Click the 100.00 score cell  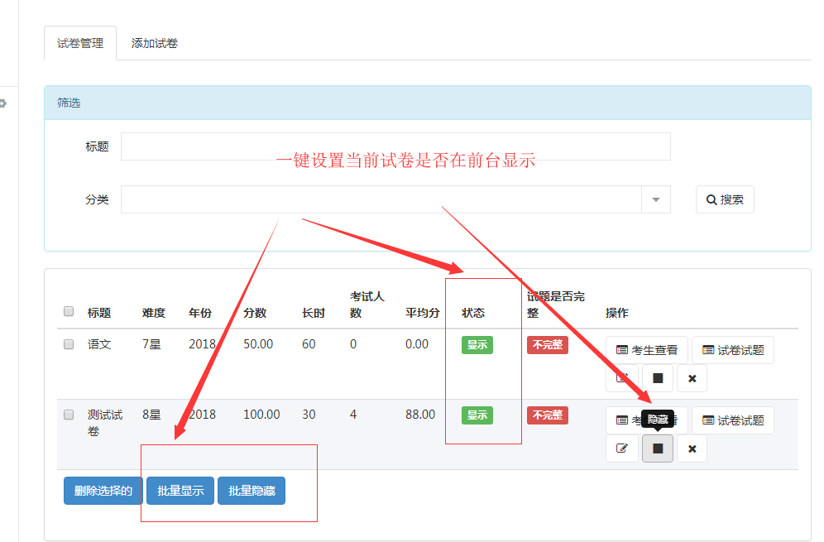click(x=261, y=415)
